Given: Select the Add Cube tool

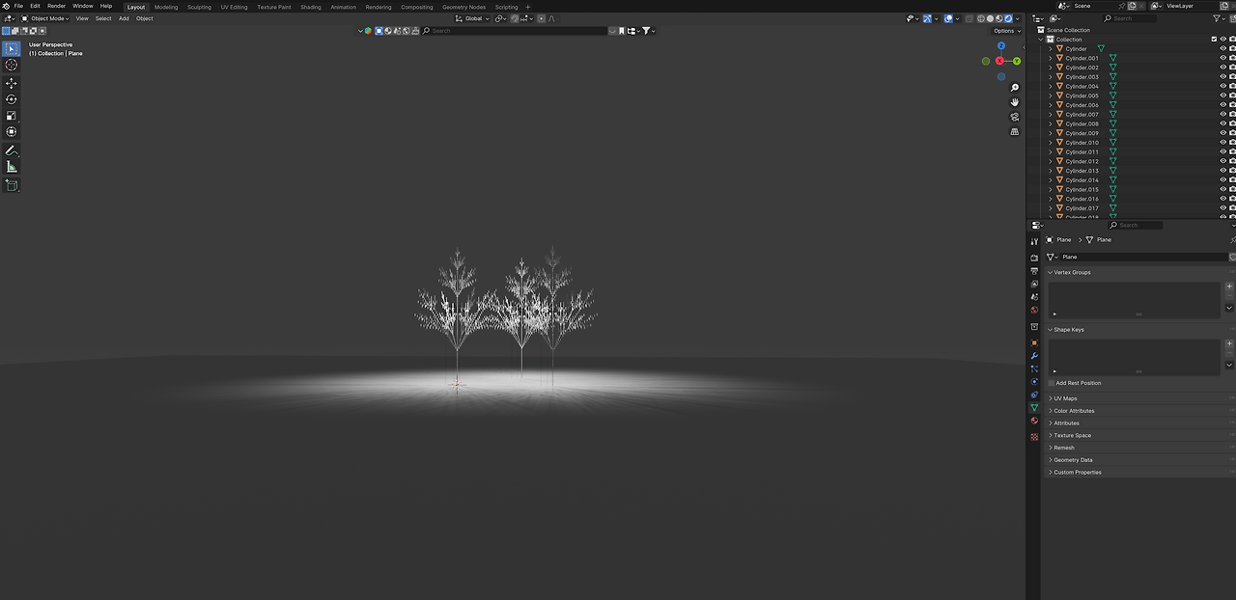Looking at the screenshot, I should (x=12, y=185).
